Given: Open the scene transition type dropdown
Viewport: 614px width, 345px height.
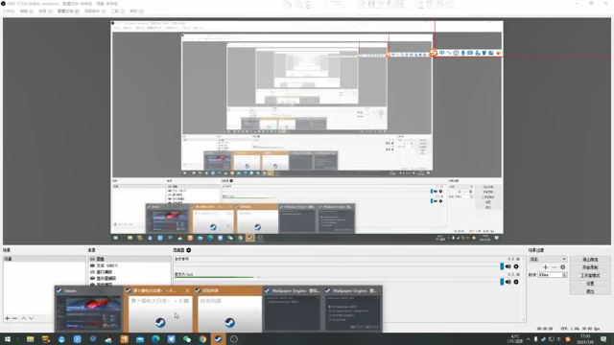Looking at the screenshot, I should [x=548, y=259].
